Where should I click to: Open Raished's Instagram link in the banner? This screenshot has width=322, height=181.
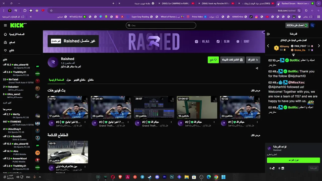196,41
